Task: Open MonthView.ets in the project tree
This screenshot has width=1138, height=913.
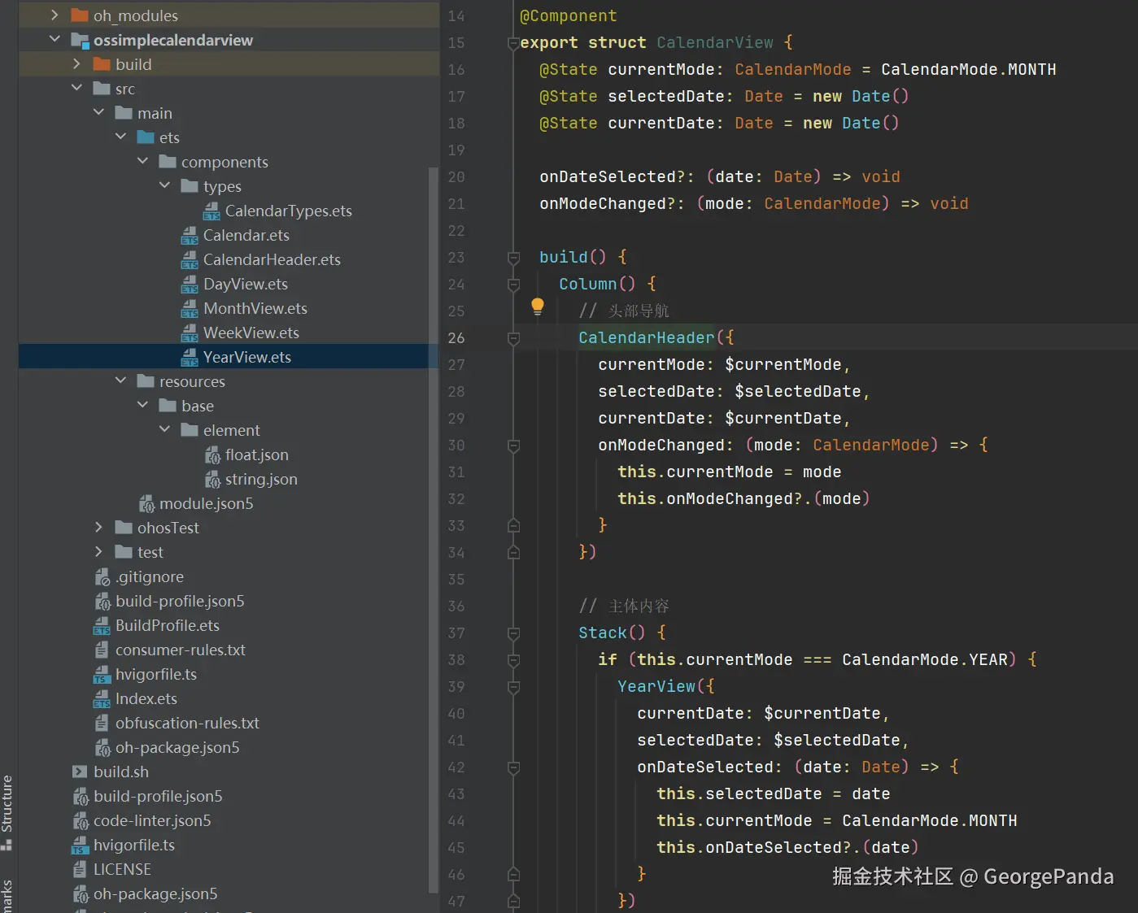Action: click(255, 308)
